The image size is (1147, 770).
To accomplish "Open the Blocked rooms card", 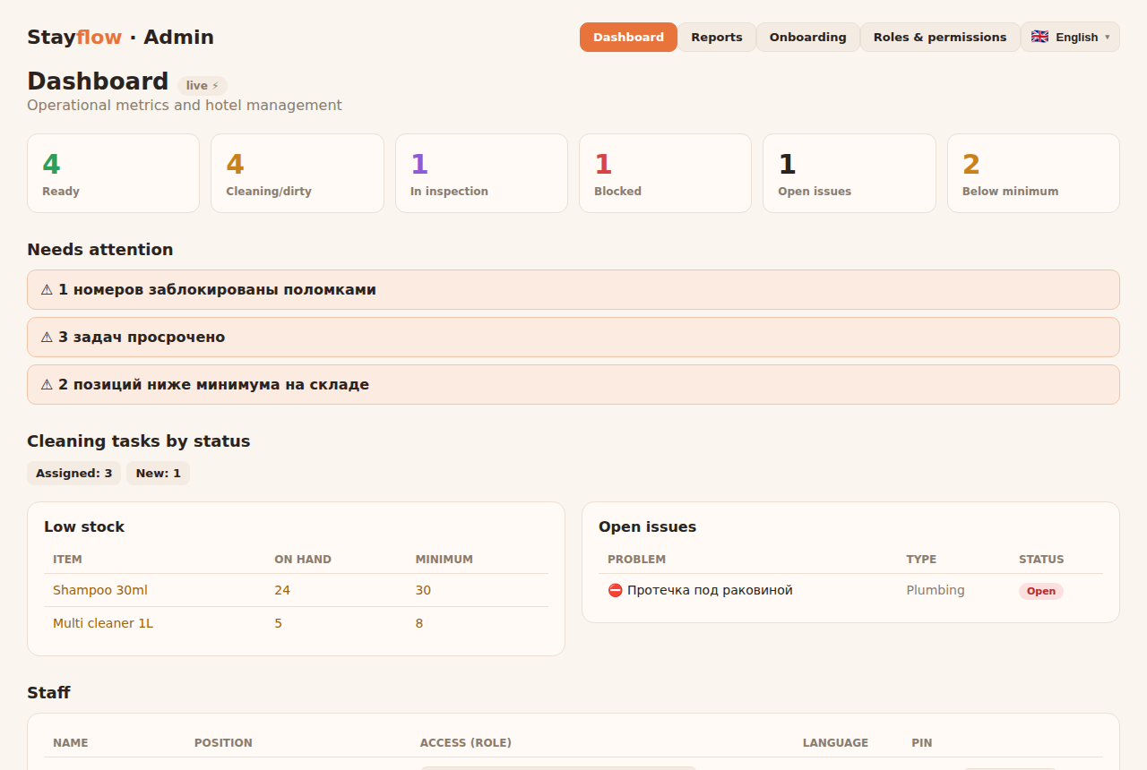I will coord(665,173).
